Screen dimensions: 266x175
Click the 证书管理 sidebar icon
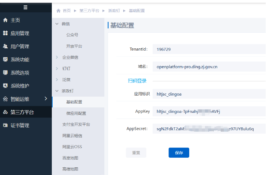coord(5,125)
